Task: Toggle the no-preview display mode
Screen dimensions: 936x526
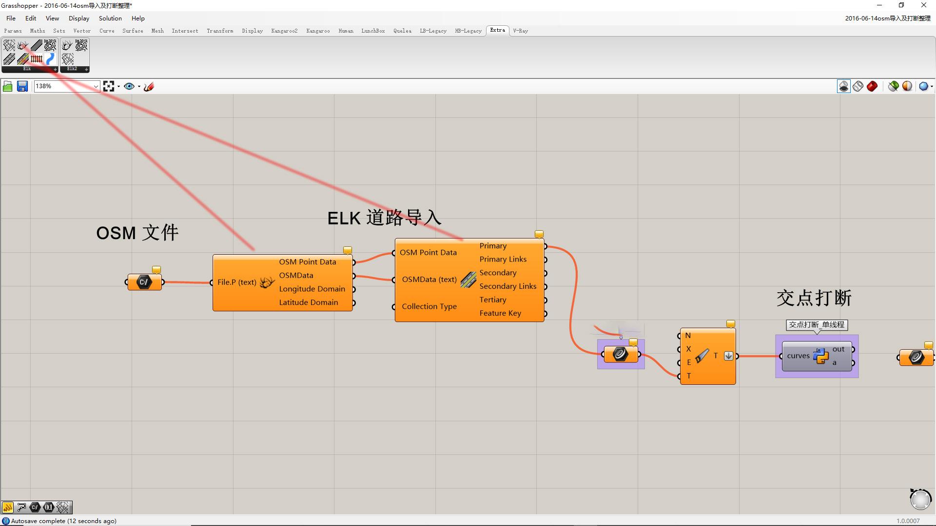Action: (x=844, y=86)
